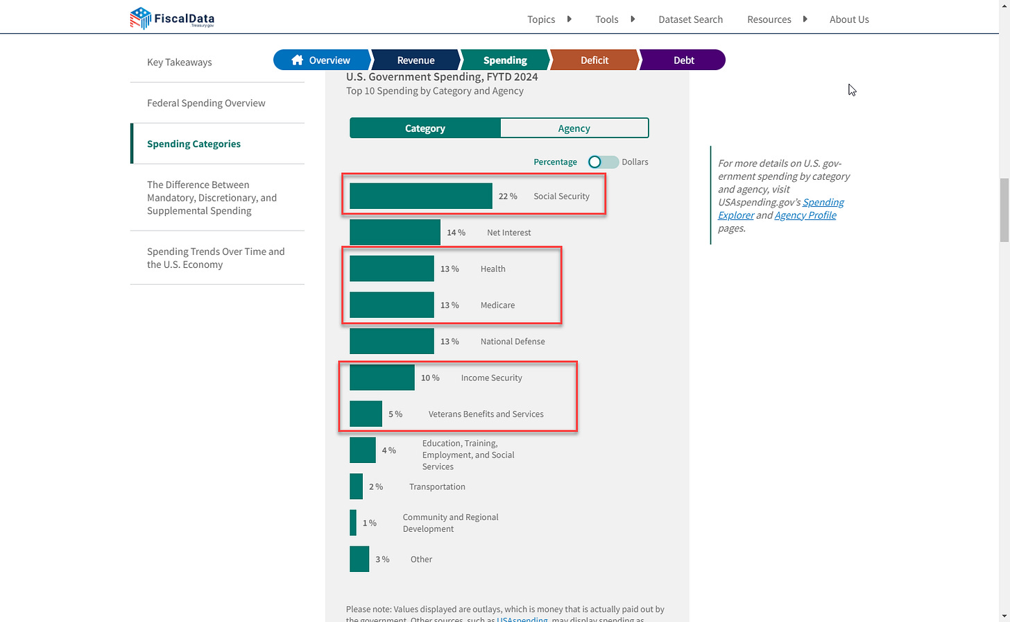Expand the Topics dropdown arrow

click(x=570, y=19)
